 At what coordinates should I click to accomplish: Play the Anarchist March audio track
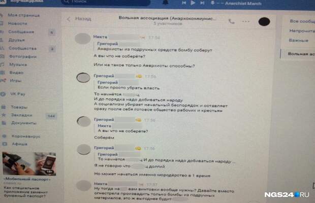click(193, 3)
